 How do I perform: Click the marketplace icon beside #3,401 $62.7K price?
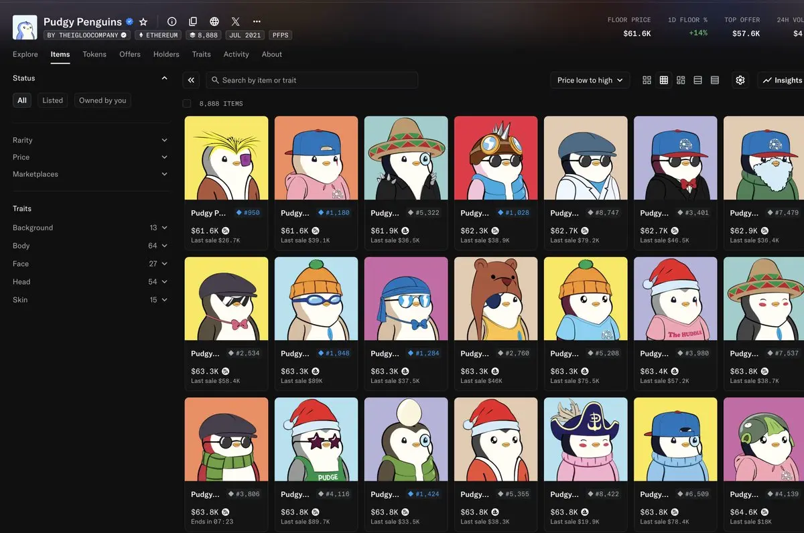(675, 230)
